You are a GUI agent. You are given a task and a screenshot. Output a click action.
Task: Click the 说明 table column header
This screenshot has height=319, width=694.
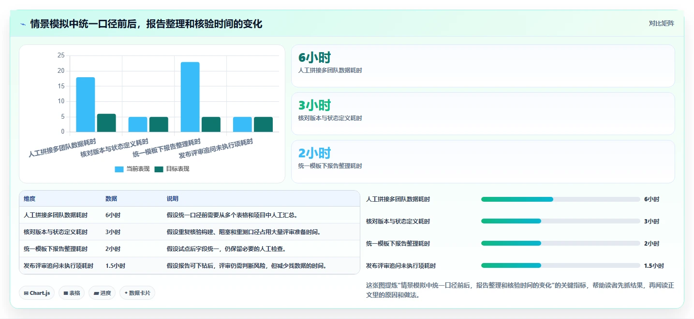pyautogui.click(x=173, y=199)
